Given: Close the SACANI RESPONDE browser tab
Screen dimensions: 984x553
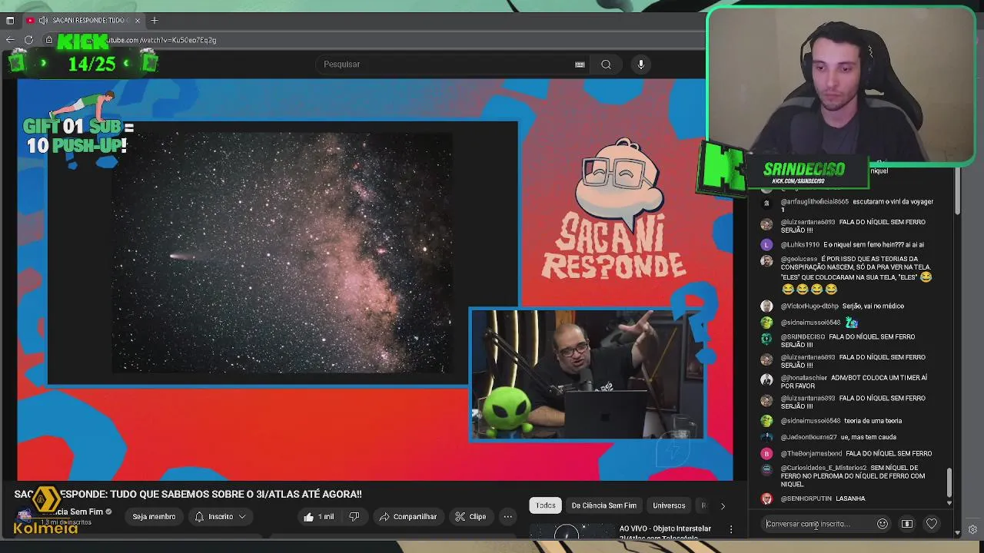Looking at the screenshot, I should 138,20.
